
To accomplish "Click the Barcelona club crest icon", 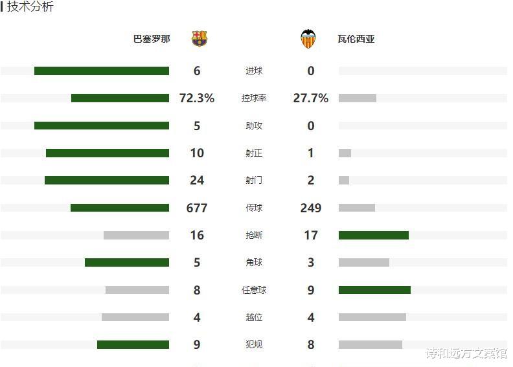I will pyautogui.click(x=199, y=39).
